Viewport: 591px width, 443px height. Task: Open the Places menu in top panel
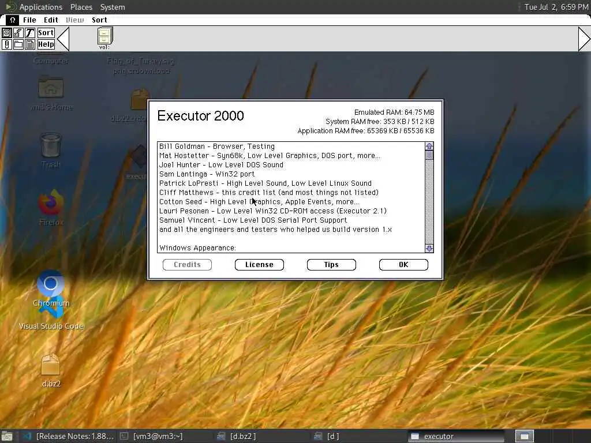coord(81,7)
